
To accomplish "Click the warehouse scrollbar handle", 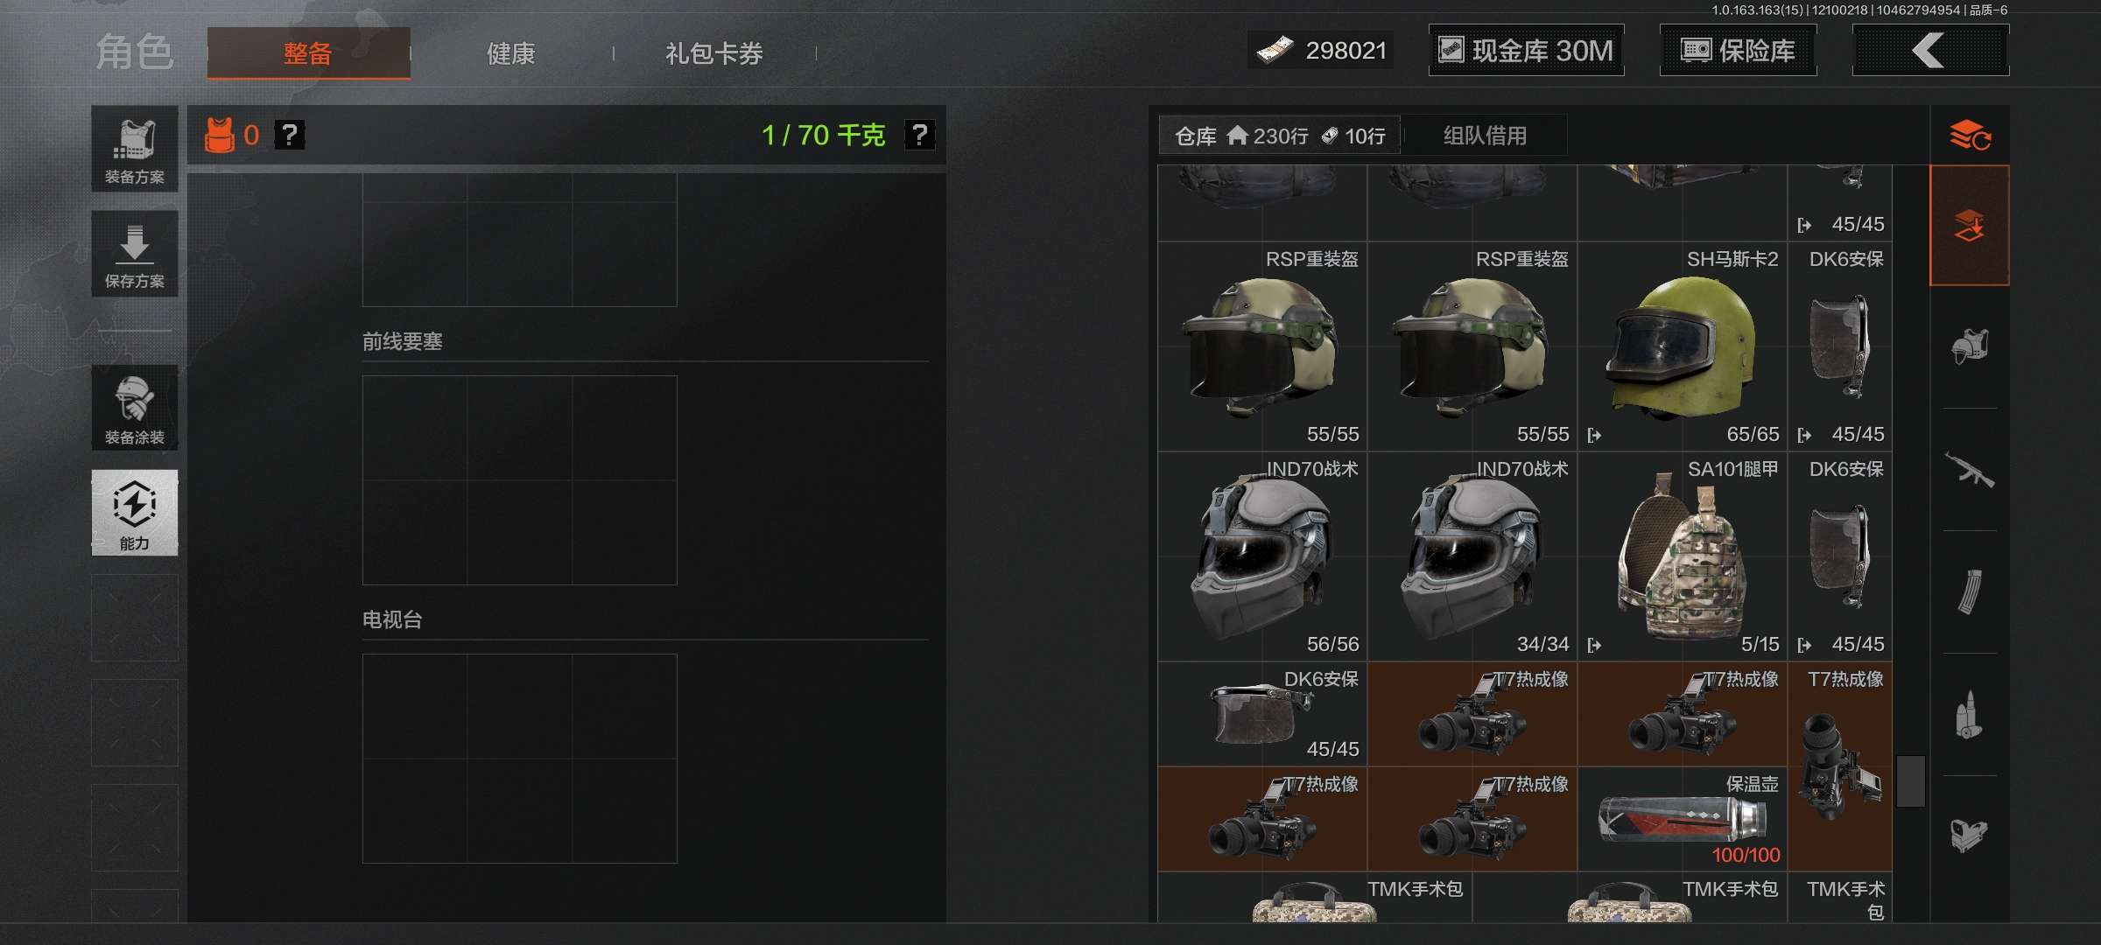I will (1910, 781).
